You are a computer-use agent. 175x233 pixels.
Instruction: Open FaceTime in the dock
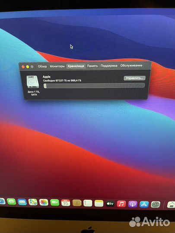click(x=54, y=202)
